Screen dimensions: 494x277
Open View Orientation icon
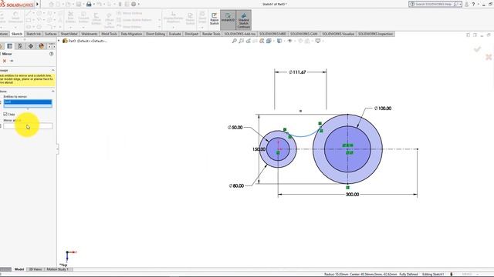(x=269, y=41)
